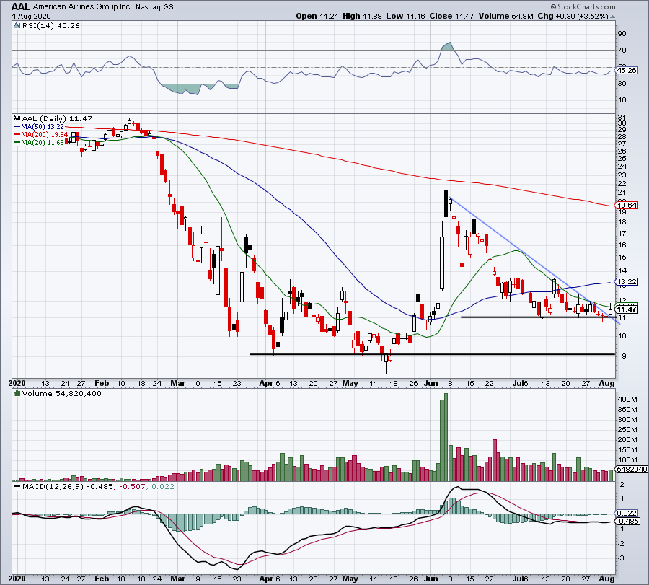
Task: Click the 45.26 RSI value tag on right axis
Action: [x=627, y=71]
